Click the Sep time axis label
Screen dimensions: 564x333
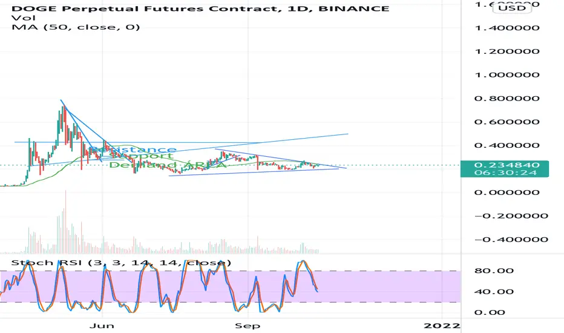point(248,326)
